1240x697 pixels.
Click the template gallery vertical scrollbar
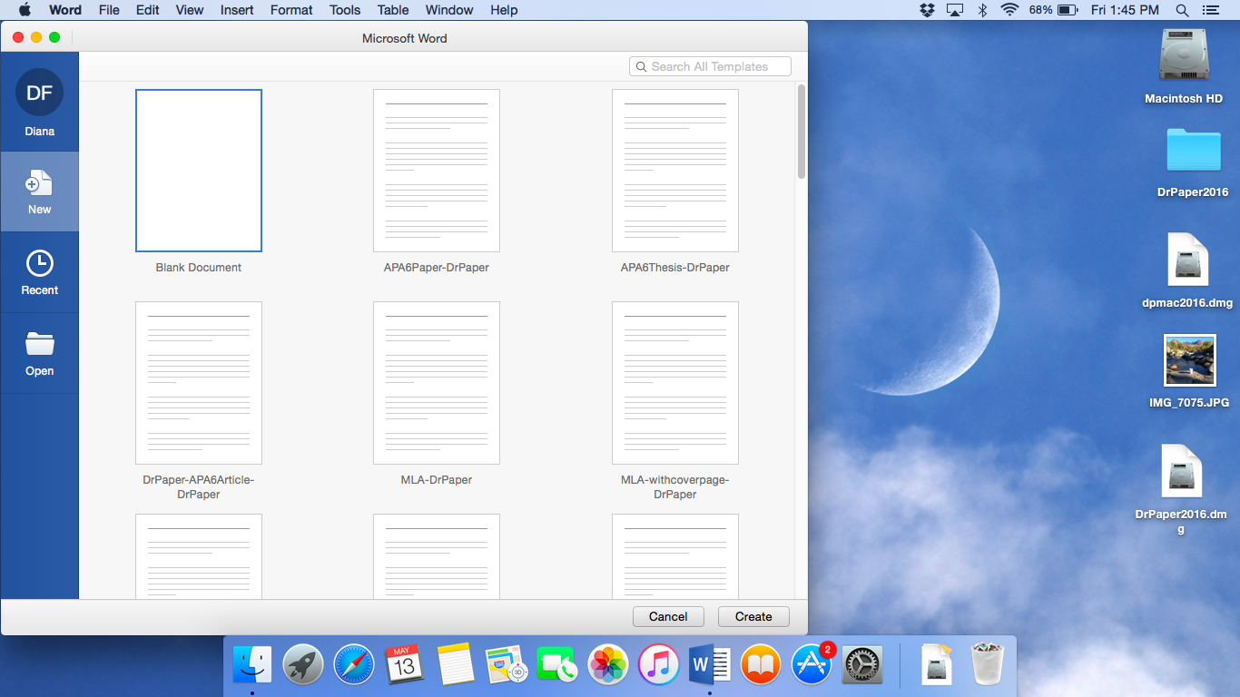pos(801,132)
